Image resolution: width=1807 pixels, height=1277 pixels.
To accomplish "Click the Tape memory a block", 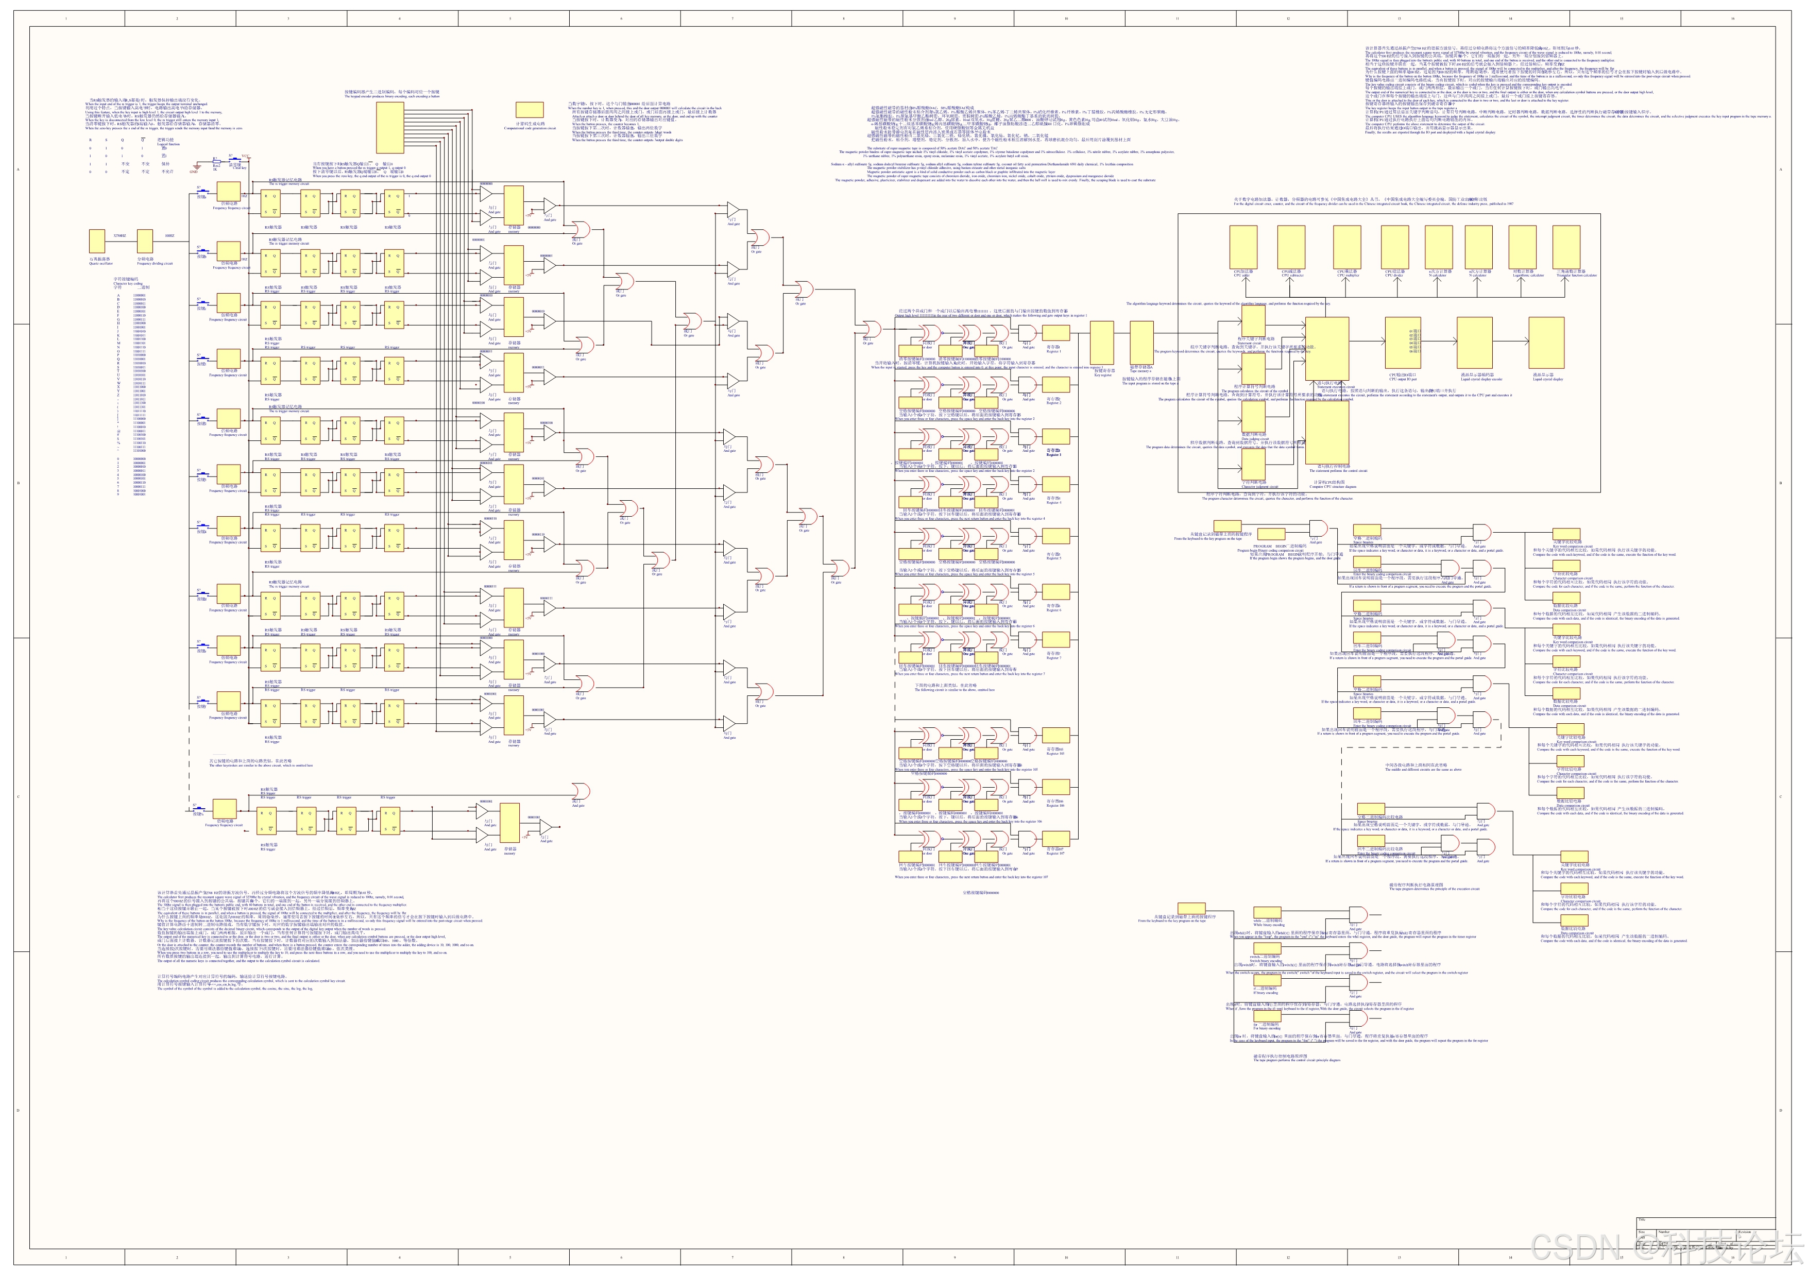I will pos(1141,344).
